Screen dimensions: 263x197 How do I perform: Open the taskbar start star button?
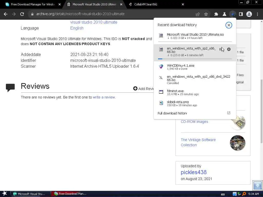tap(5, 194)
